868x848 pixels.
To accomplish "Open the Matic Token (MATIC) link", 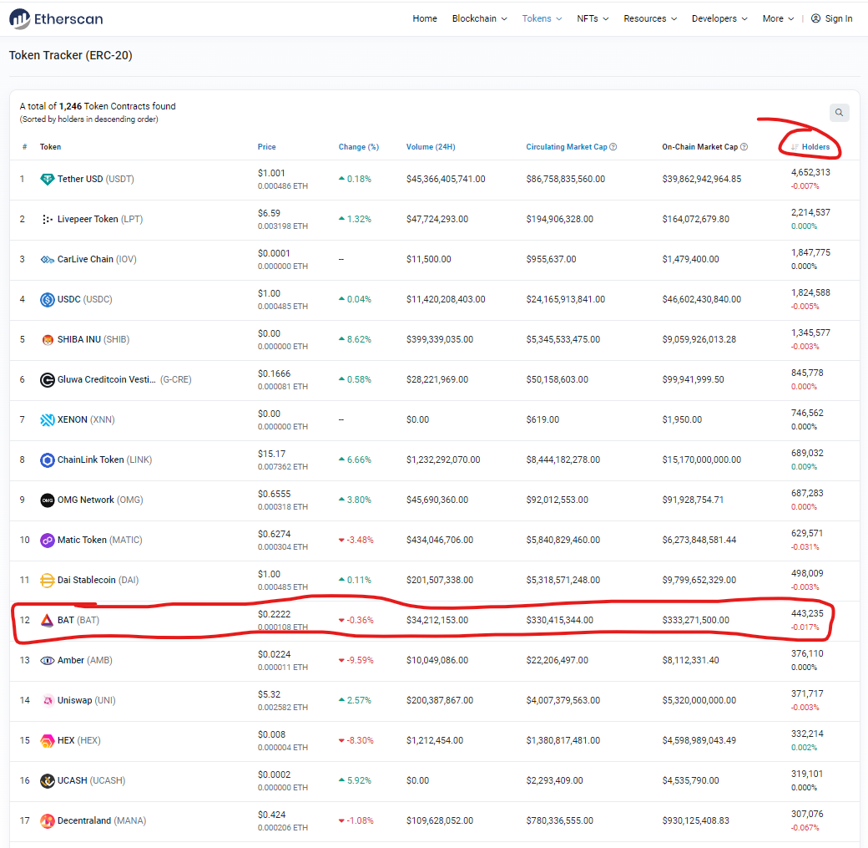I will click(x=99, y=540).
